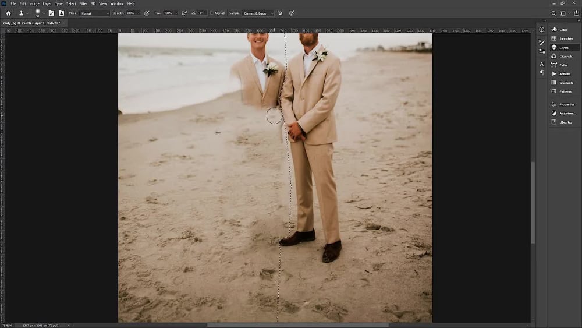Image resolution: width=582 pixels, height=328 pixels.
Task: Open the View menu
Action: click(103, 3)
